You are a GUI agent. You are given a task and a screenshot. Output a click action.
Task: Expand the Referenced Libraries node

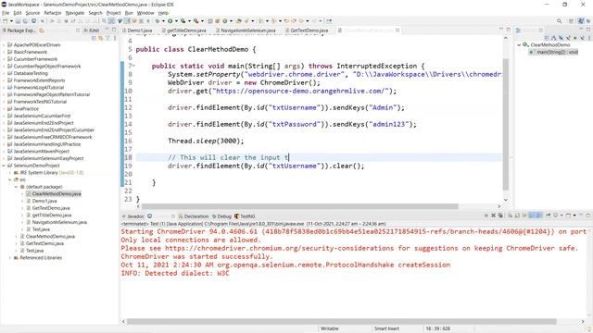10,258
